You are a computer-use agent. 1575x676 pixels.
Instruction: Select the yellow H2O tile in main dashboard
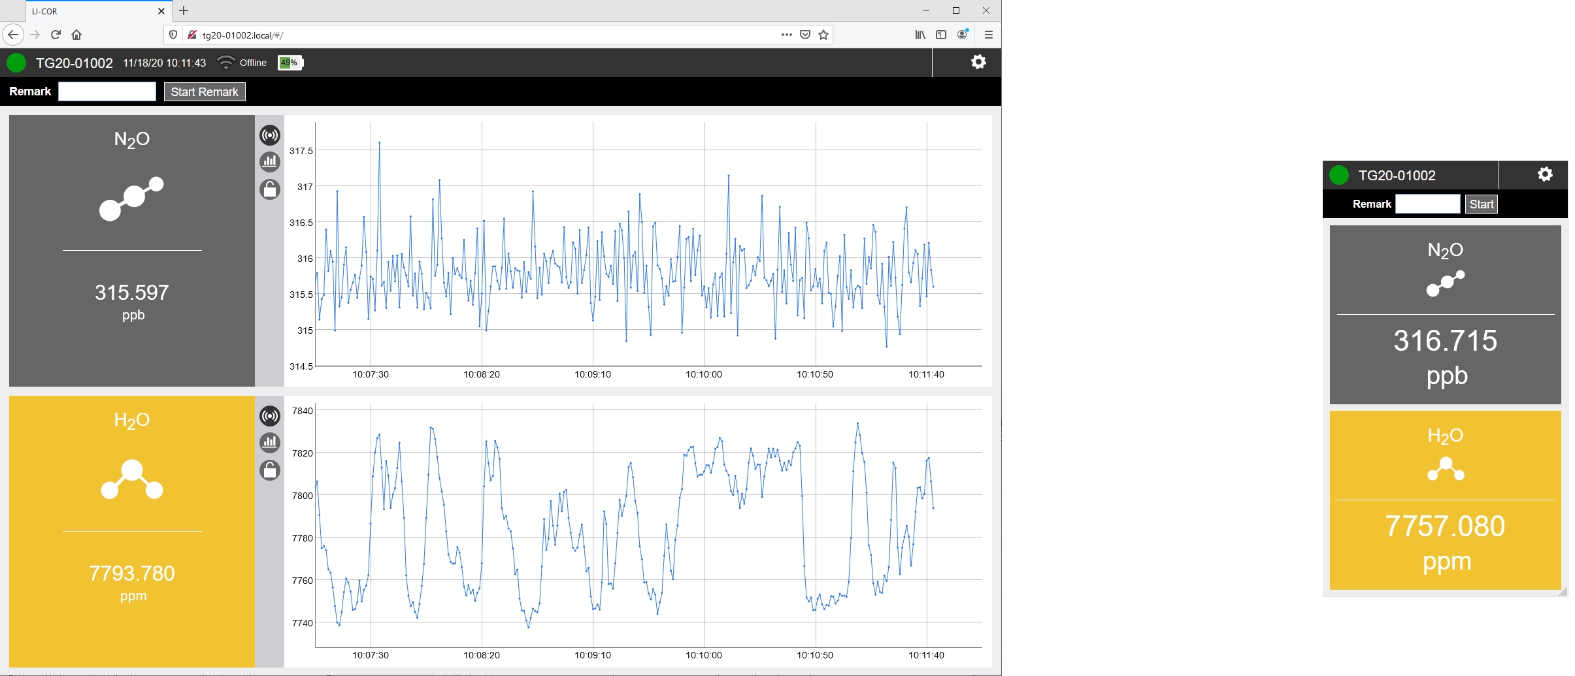tap(132, 531)
